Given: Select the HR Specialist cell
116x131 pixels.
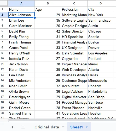Looking at the screenshot, I should click(x=74, y=37).
